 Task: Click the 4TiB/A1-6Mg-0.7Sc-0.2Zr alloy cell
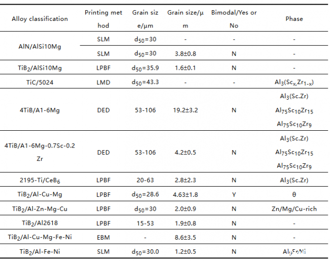40,152
